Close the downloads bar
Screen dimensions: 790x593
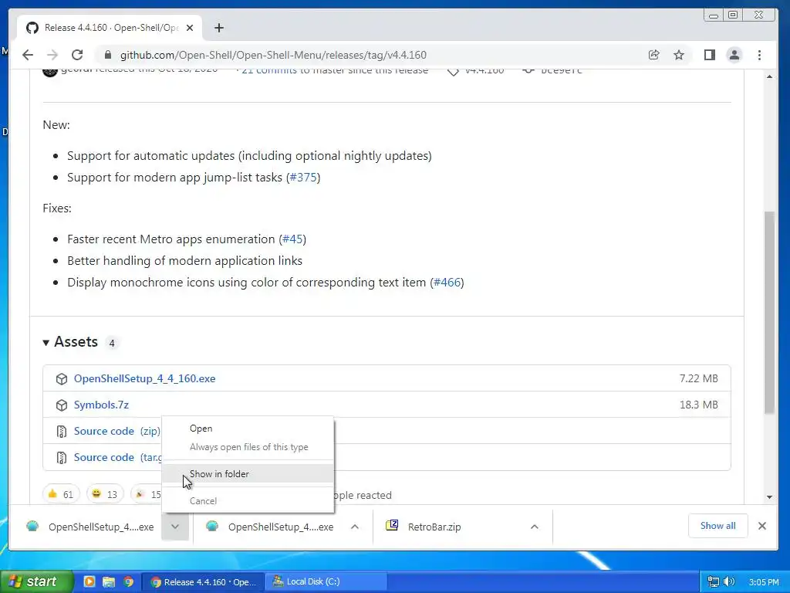pyautogui.click(x=761, y=526)
